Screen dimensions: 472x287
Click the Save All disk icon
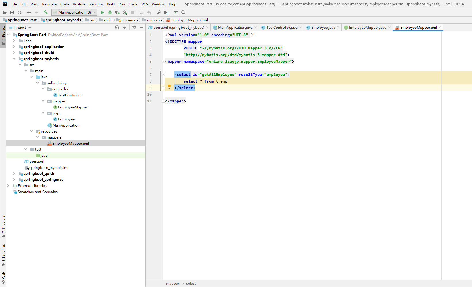[12, 12]
